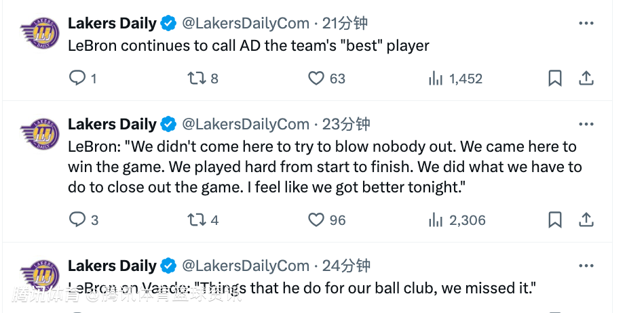Retweet the AD "best" player tweet
This screenshot has width=627, height=313.
pos(196,79)
